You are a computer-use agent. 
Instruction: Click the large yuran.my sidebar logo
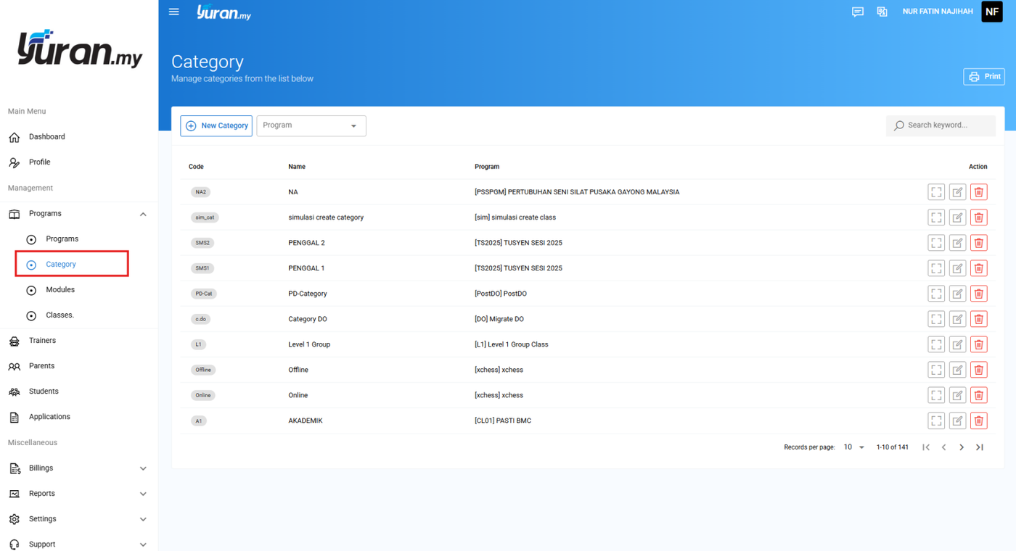point(80,49)
